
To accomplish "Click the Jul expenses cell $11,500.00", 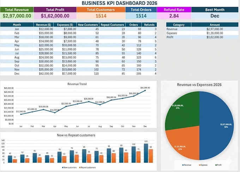I will [x=65, y=53].
